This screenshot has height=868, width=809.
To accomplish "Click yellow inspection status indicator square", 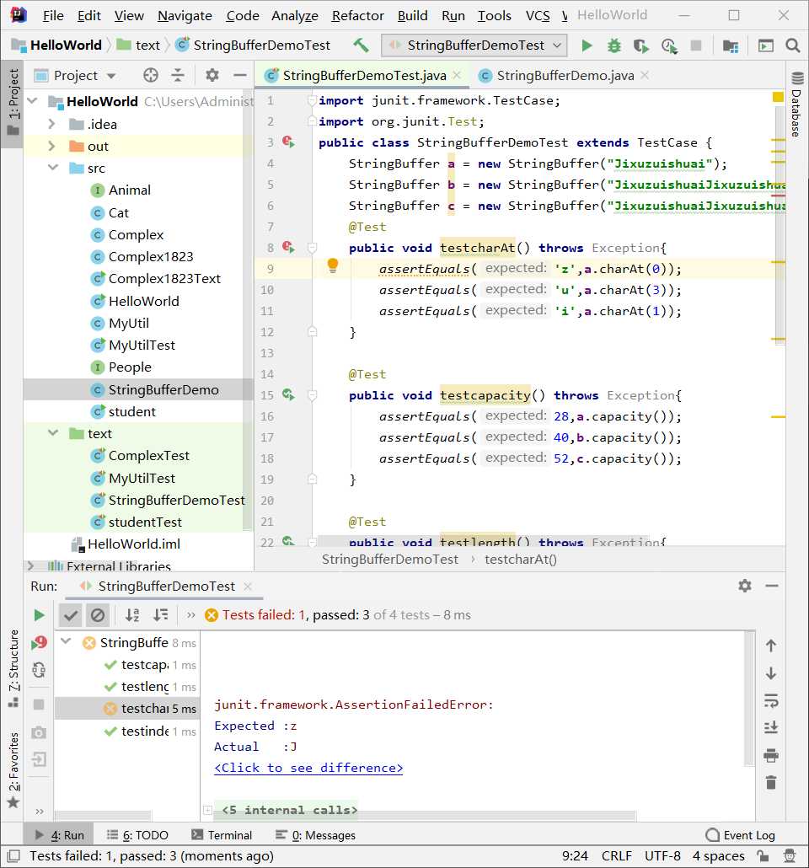I will coord(778,98).
